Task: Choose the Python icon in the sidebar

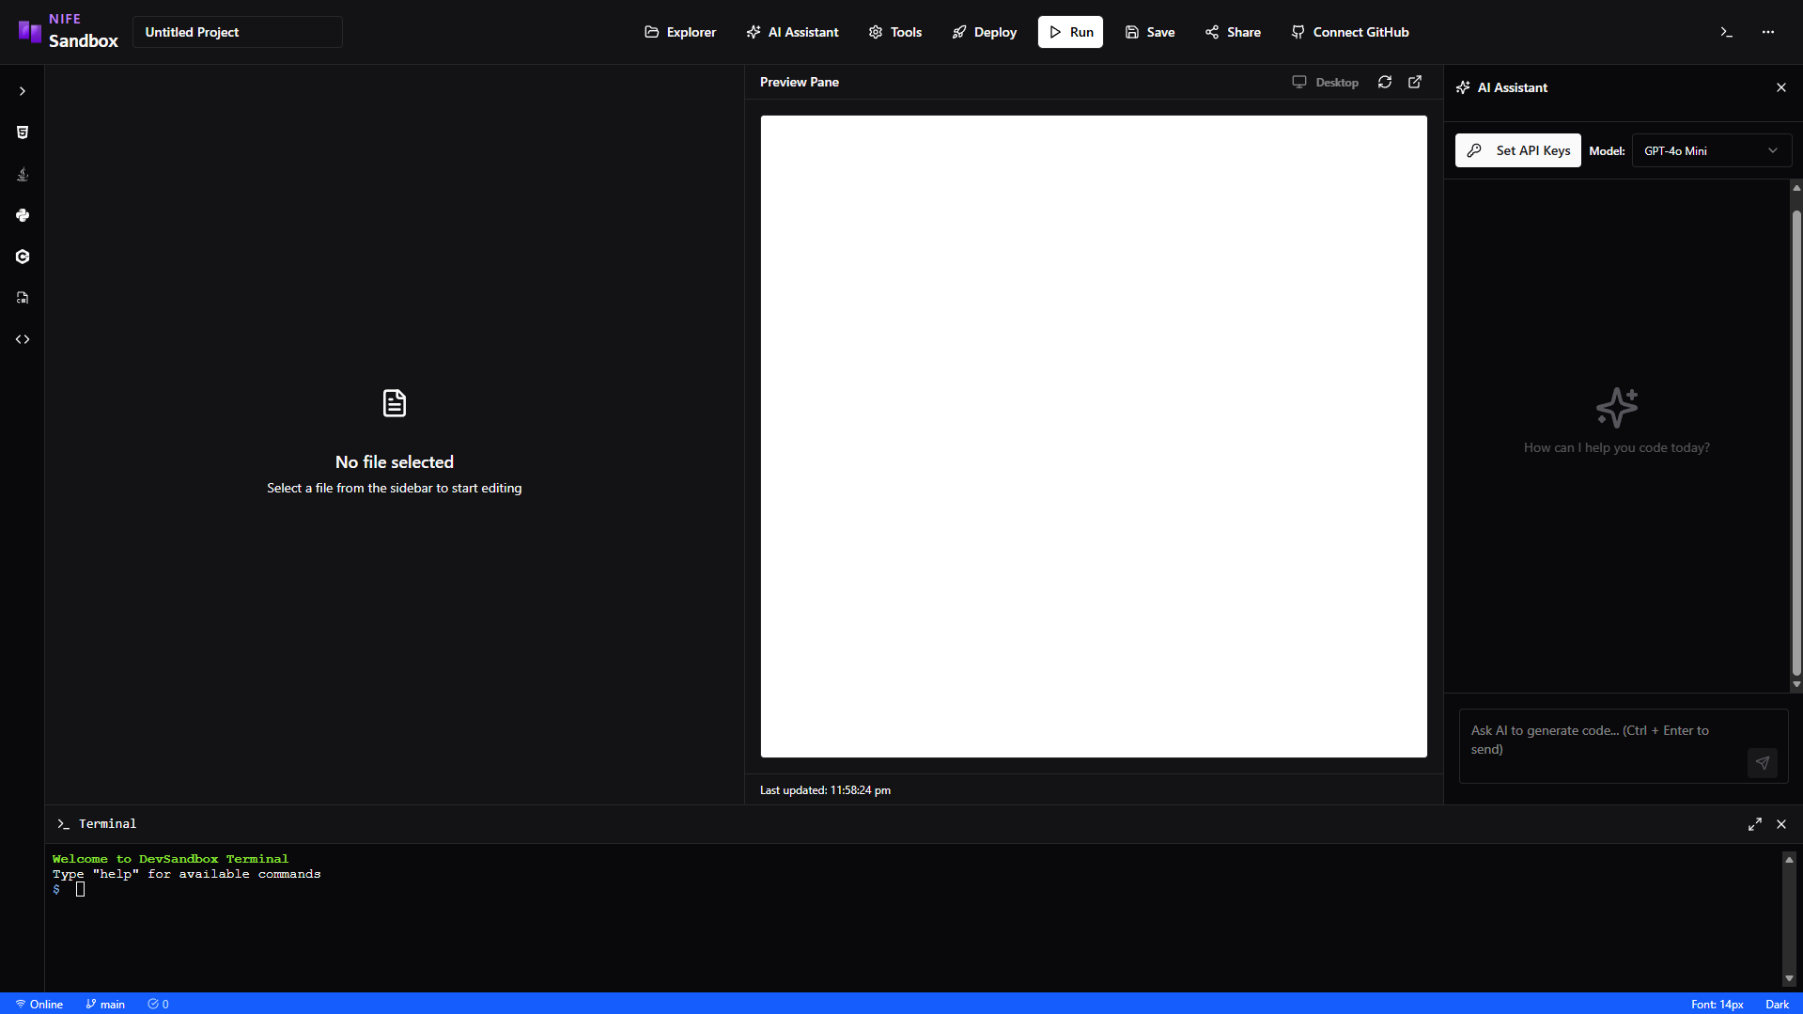Action: point(23,215)
